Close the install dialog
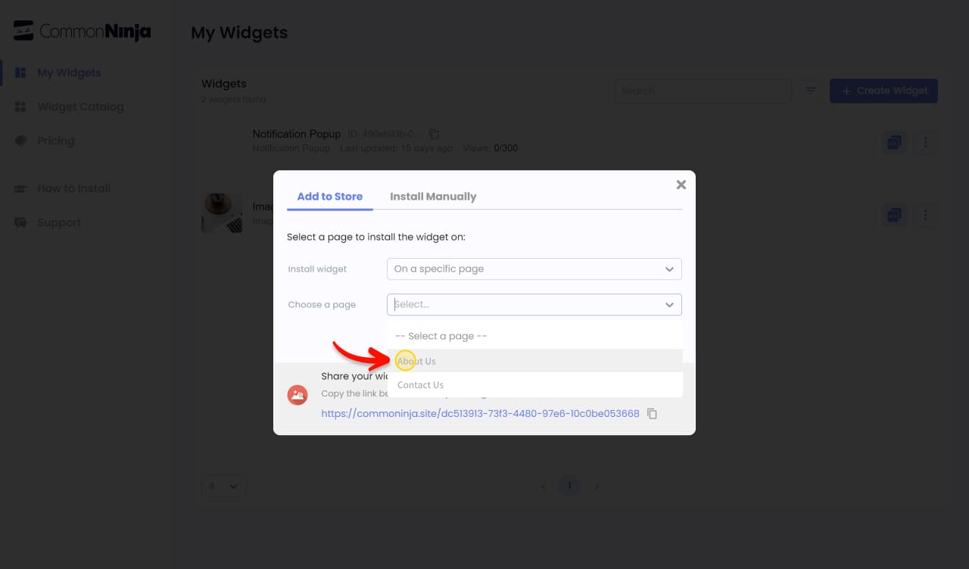 point(681,185)
